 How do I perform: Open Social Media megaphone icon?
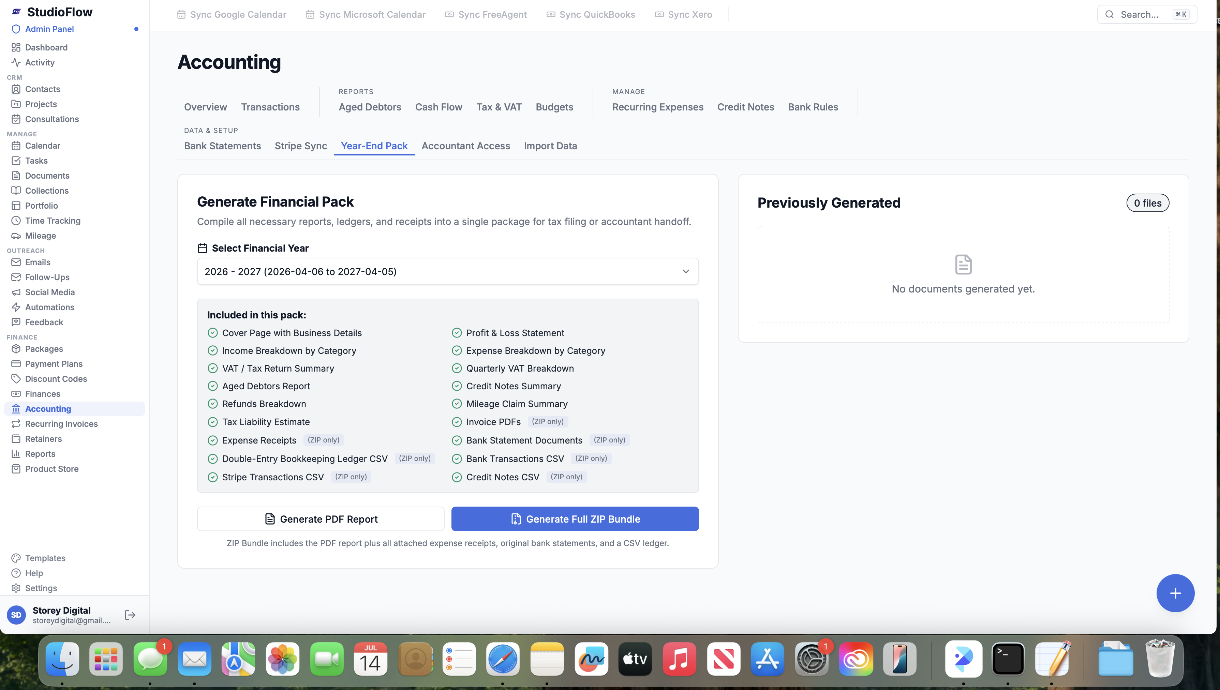16,292
